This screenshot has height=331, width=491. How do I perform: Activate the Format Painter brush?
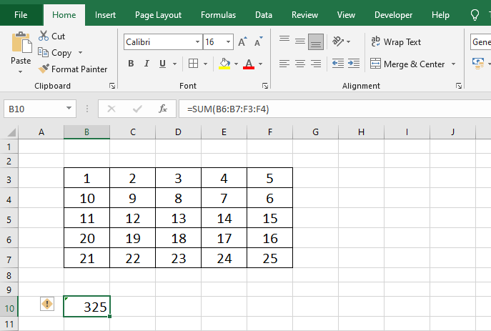click(43, 69)
